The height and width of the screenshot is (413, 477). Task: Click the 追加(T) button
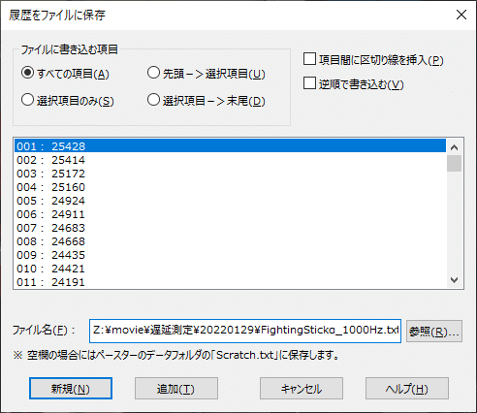(x=176, y=389)
